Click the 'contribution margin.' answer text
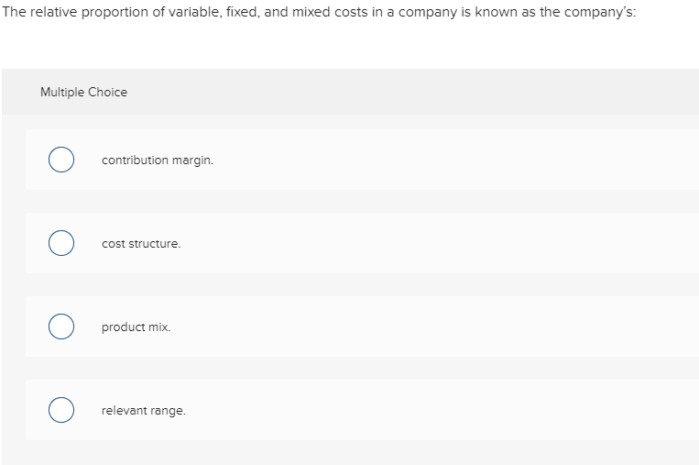 (x=157, y=161)
